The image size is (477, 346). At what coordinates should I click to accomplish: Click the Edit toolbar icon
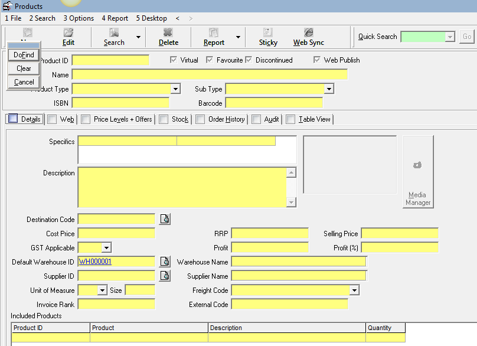click(x=68, y=32)
